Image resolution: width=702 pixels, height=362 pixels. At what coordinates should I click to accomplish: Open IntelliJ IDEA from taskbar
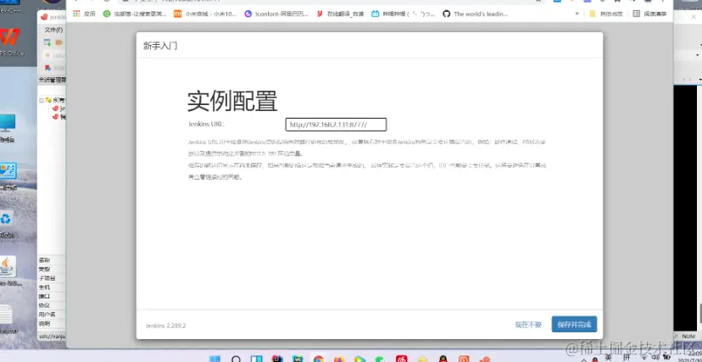(x=277, y=359)
